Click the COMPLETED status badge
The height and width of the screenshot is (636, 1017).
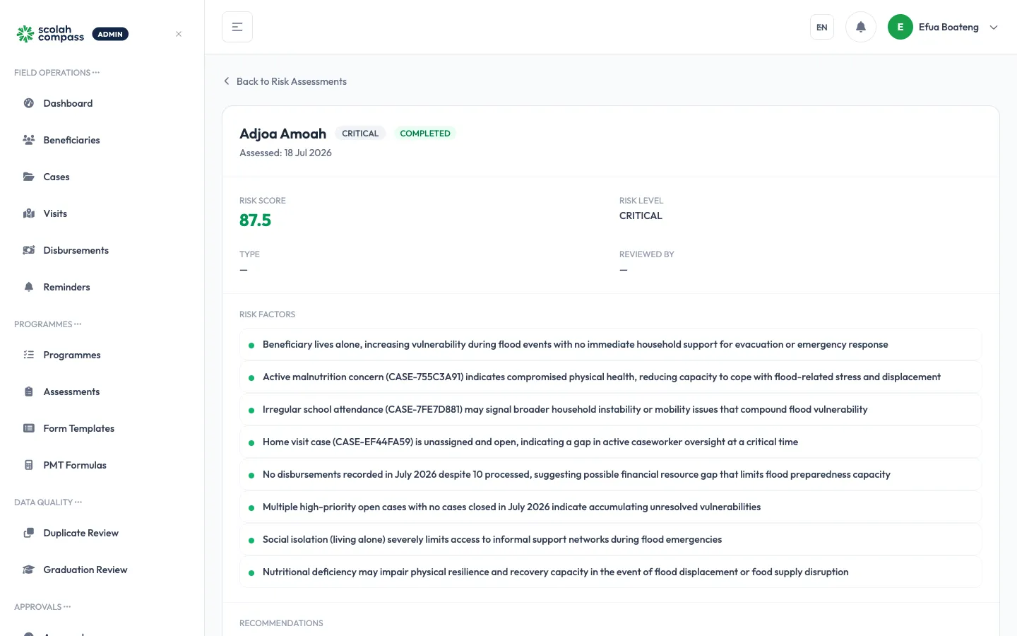tap(425, 134)
